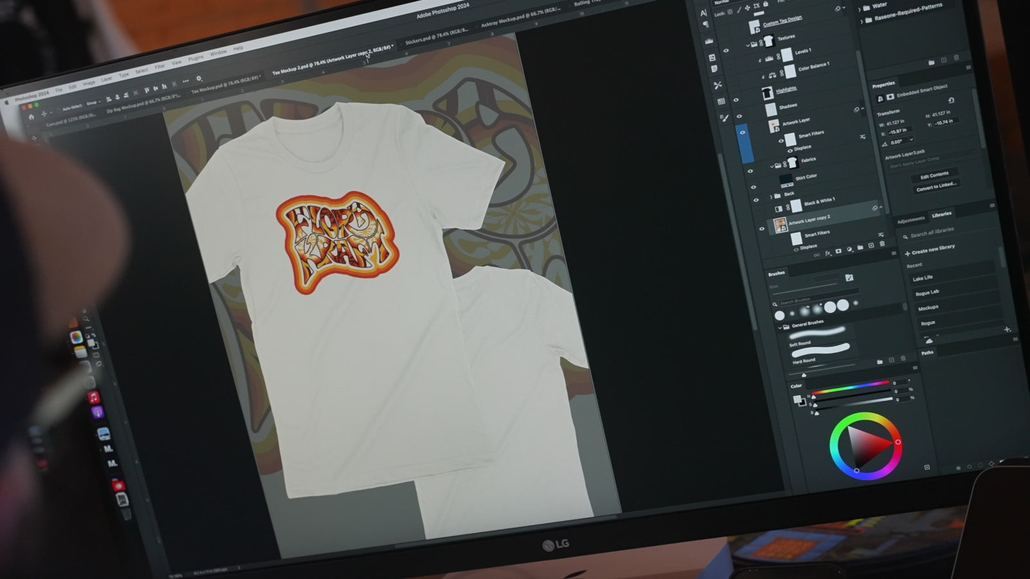
Task: Toggle Smart Filters visibility under Artwork Layer
Action: tap(782, 141)
